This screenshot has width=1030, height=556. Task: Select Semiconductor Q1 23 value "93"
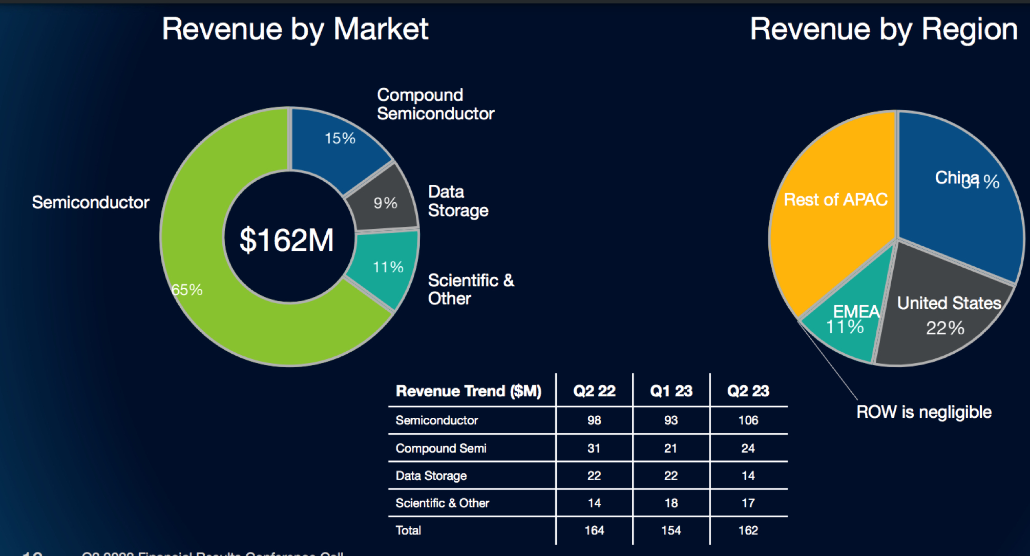tap(671, 420)
